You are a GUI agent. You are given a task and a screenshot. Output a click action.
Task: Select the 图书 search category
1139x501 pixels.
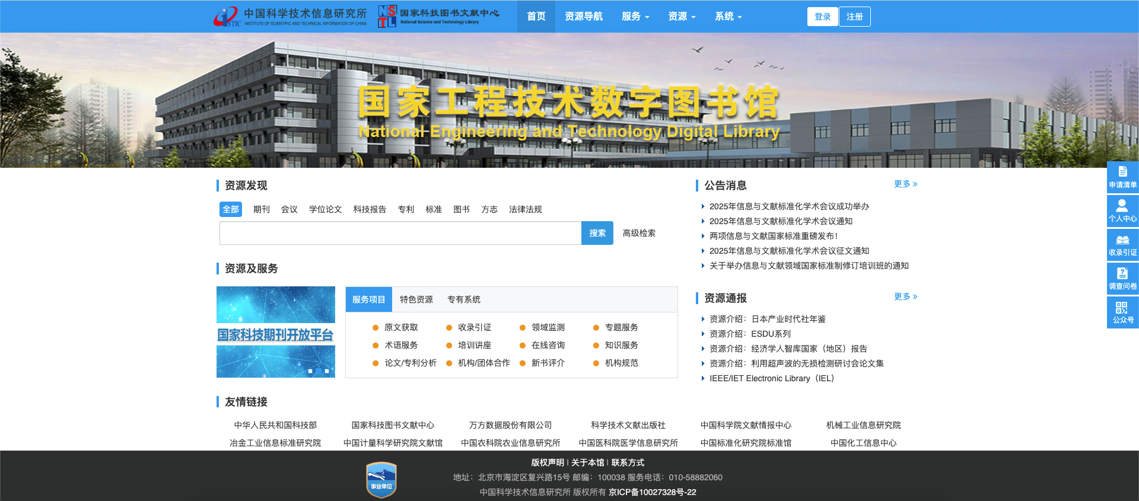(x=462, y=209)
